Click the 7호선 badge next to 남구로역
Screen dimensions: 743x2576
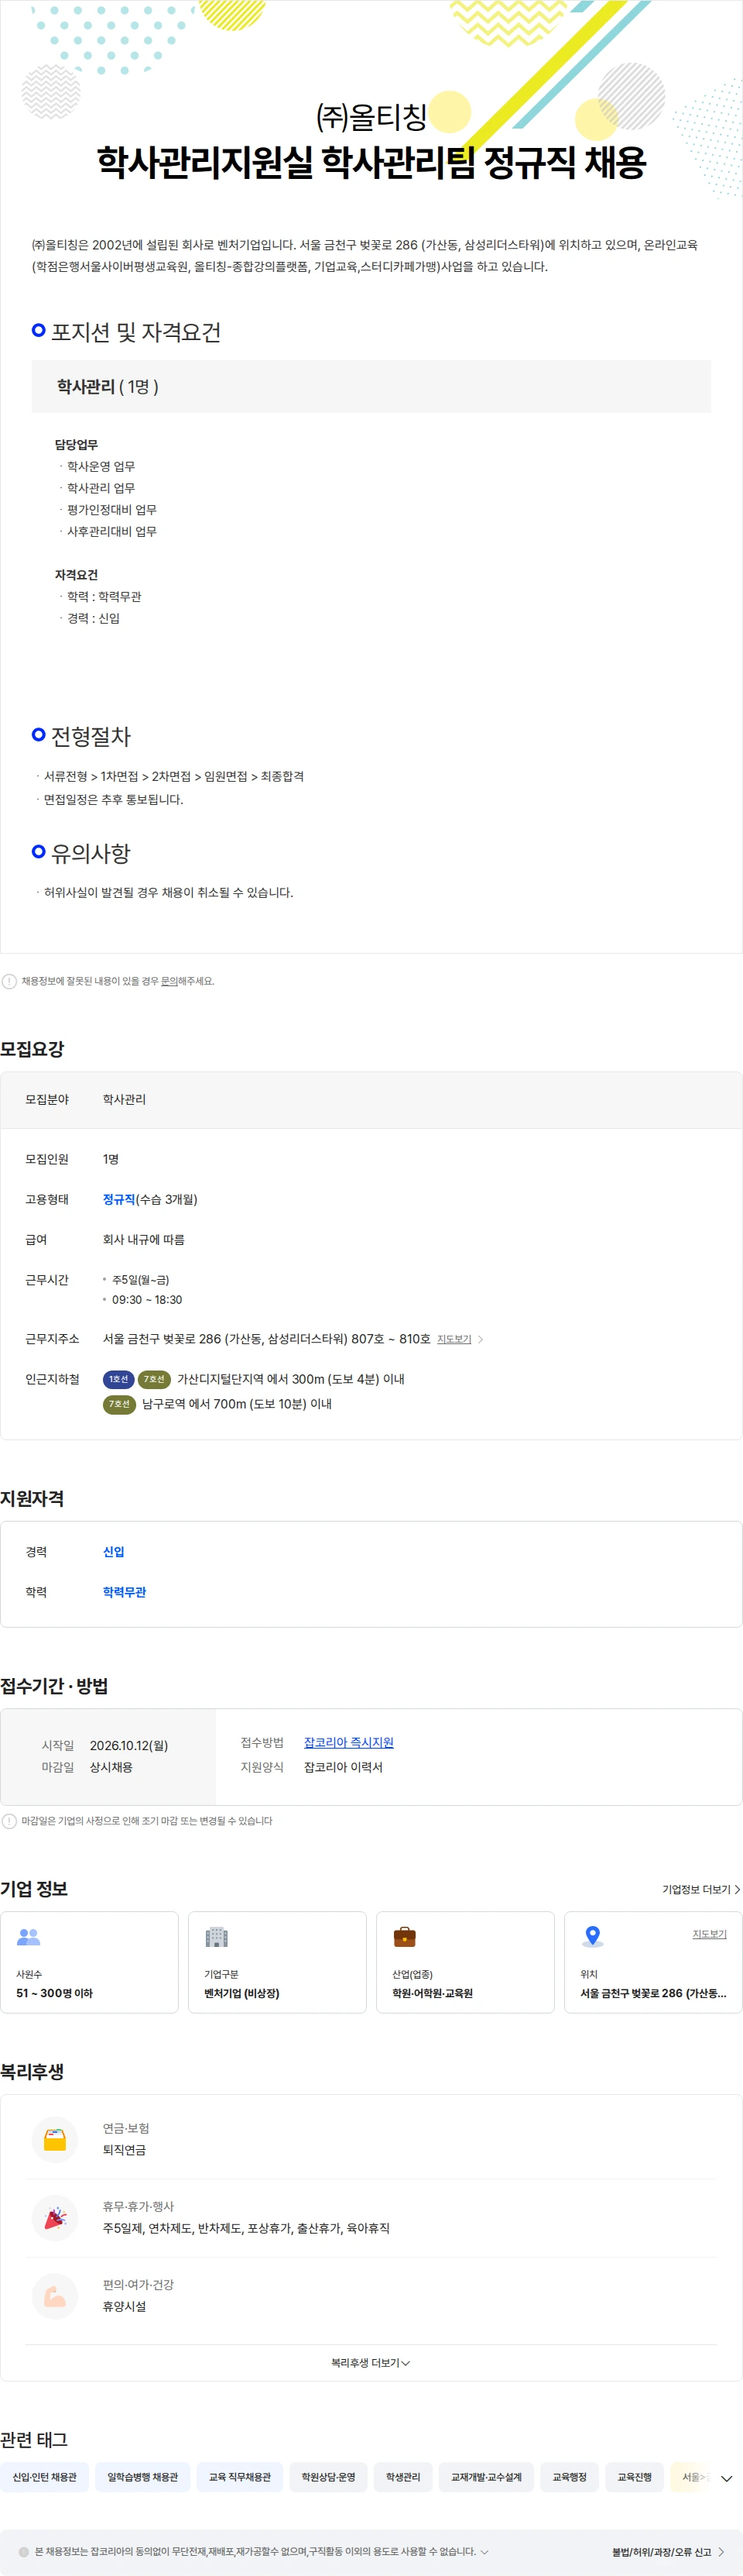tap(119, 1404)
